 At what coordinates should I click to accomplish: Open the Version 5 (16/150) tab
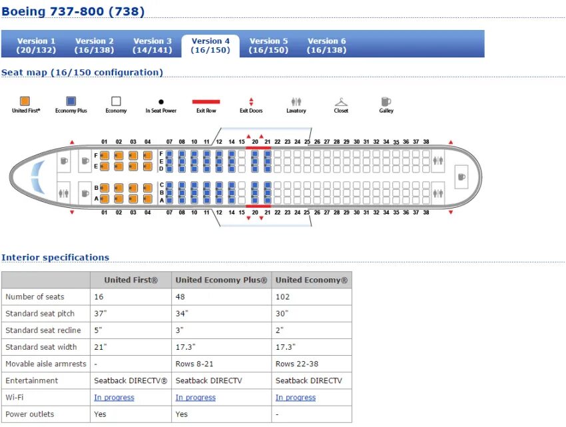pyautogui.click(x=268, y=45)
